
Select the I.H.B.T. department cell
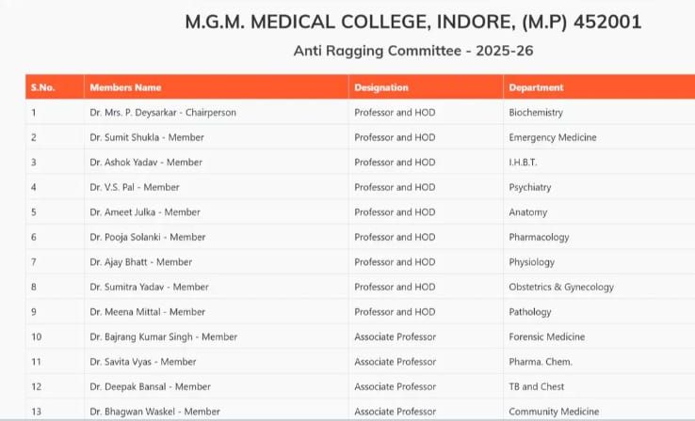524,163
